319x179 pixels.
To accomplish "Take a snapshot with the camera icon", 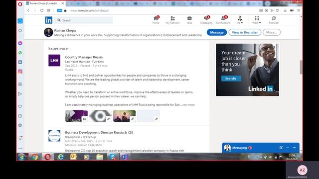I will [x=261, y=10].
